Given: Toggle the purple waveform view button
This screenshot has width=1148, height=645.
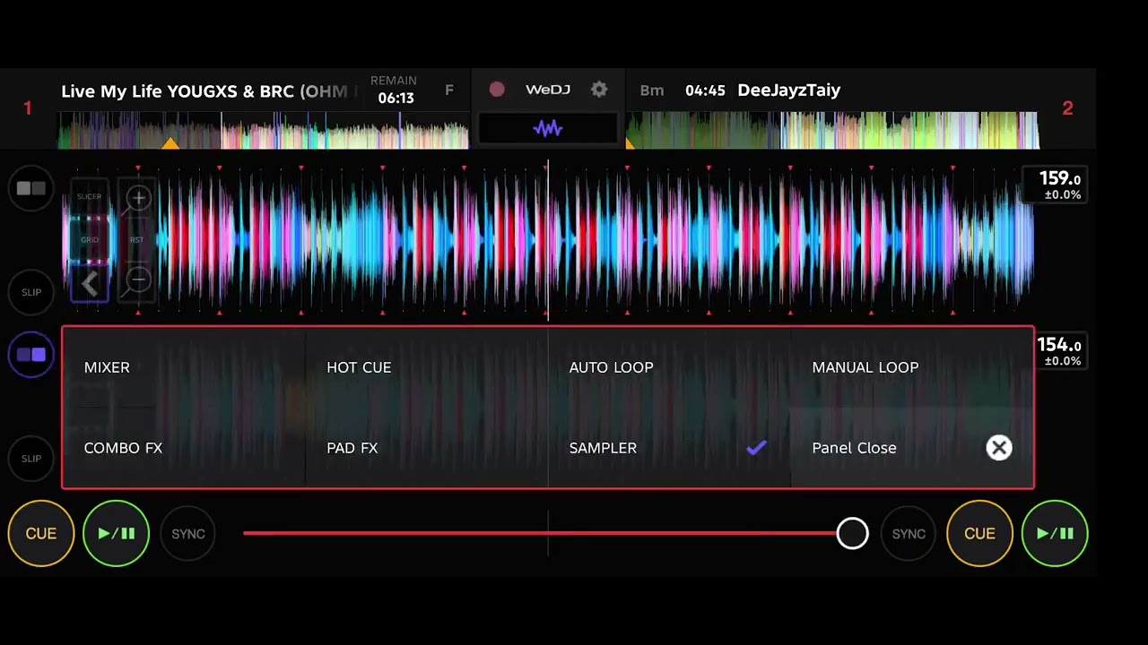Looking at the screenshot, I should (548, 128).
